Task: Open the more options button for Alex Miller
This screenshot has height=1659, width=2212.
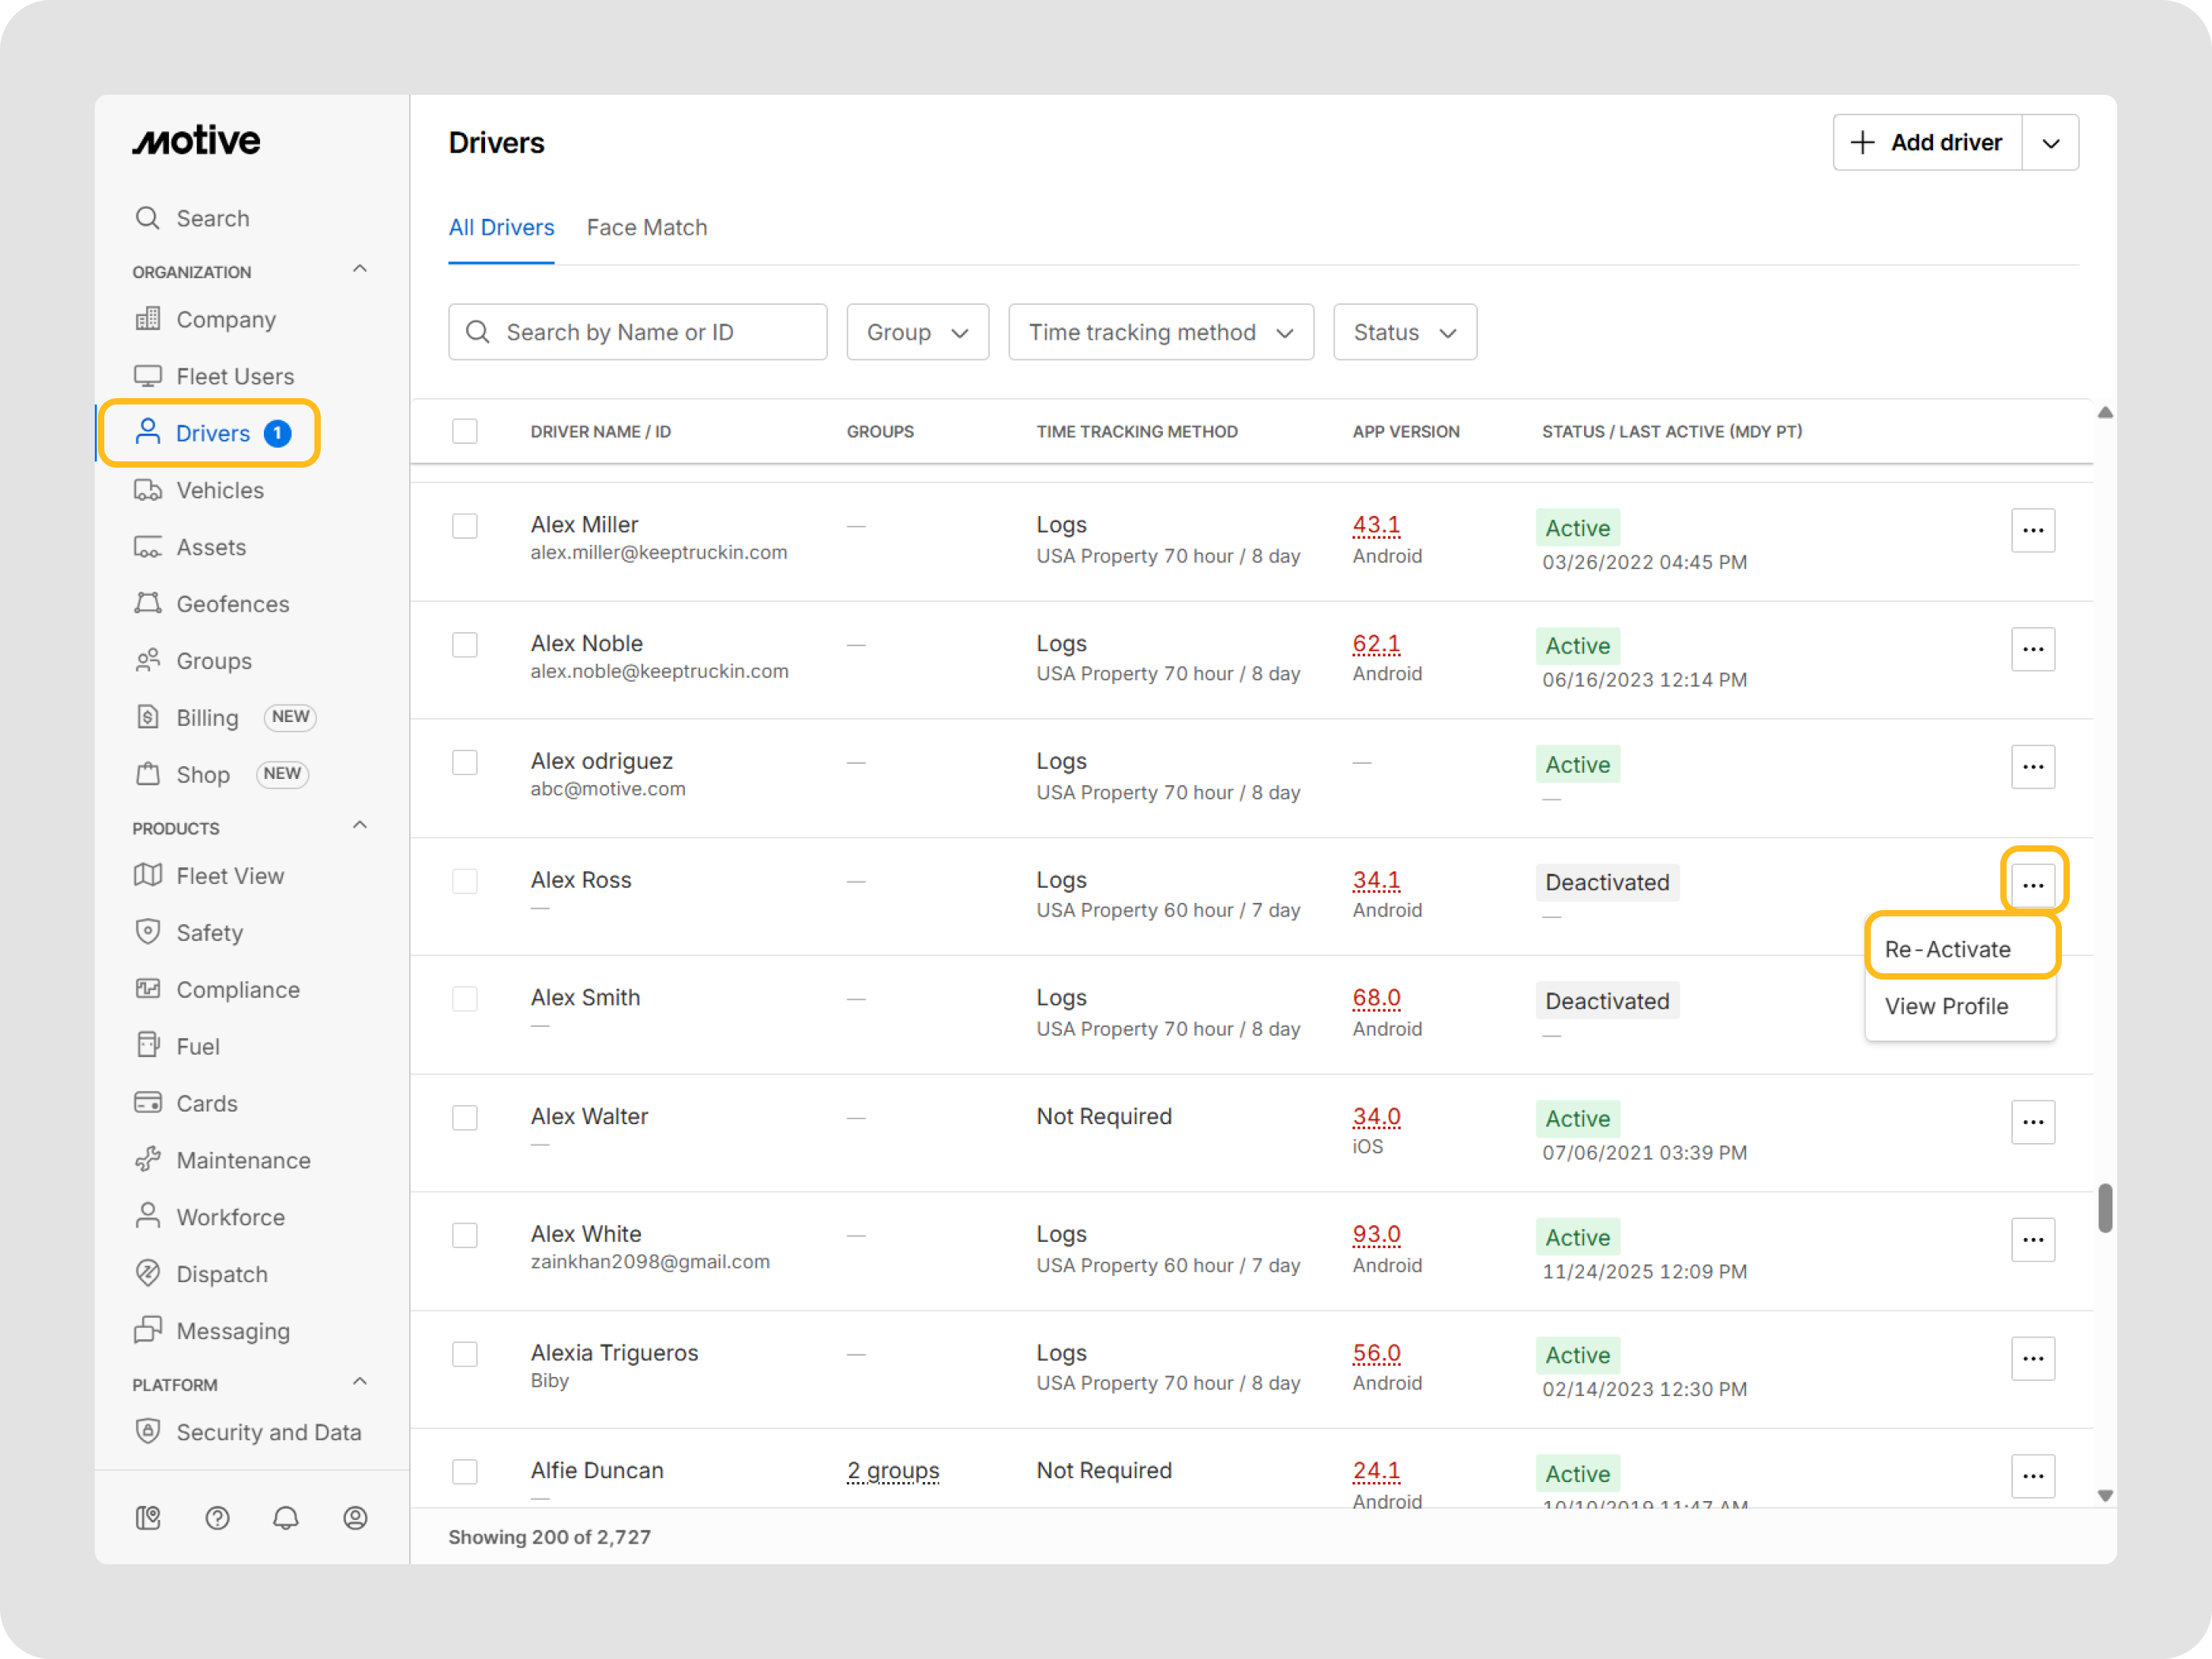Action: (x=2032, y=530)
